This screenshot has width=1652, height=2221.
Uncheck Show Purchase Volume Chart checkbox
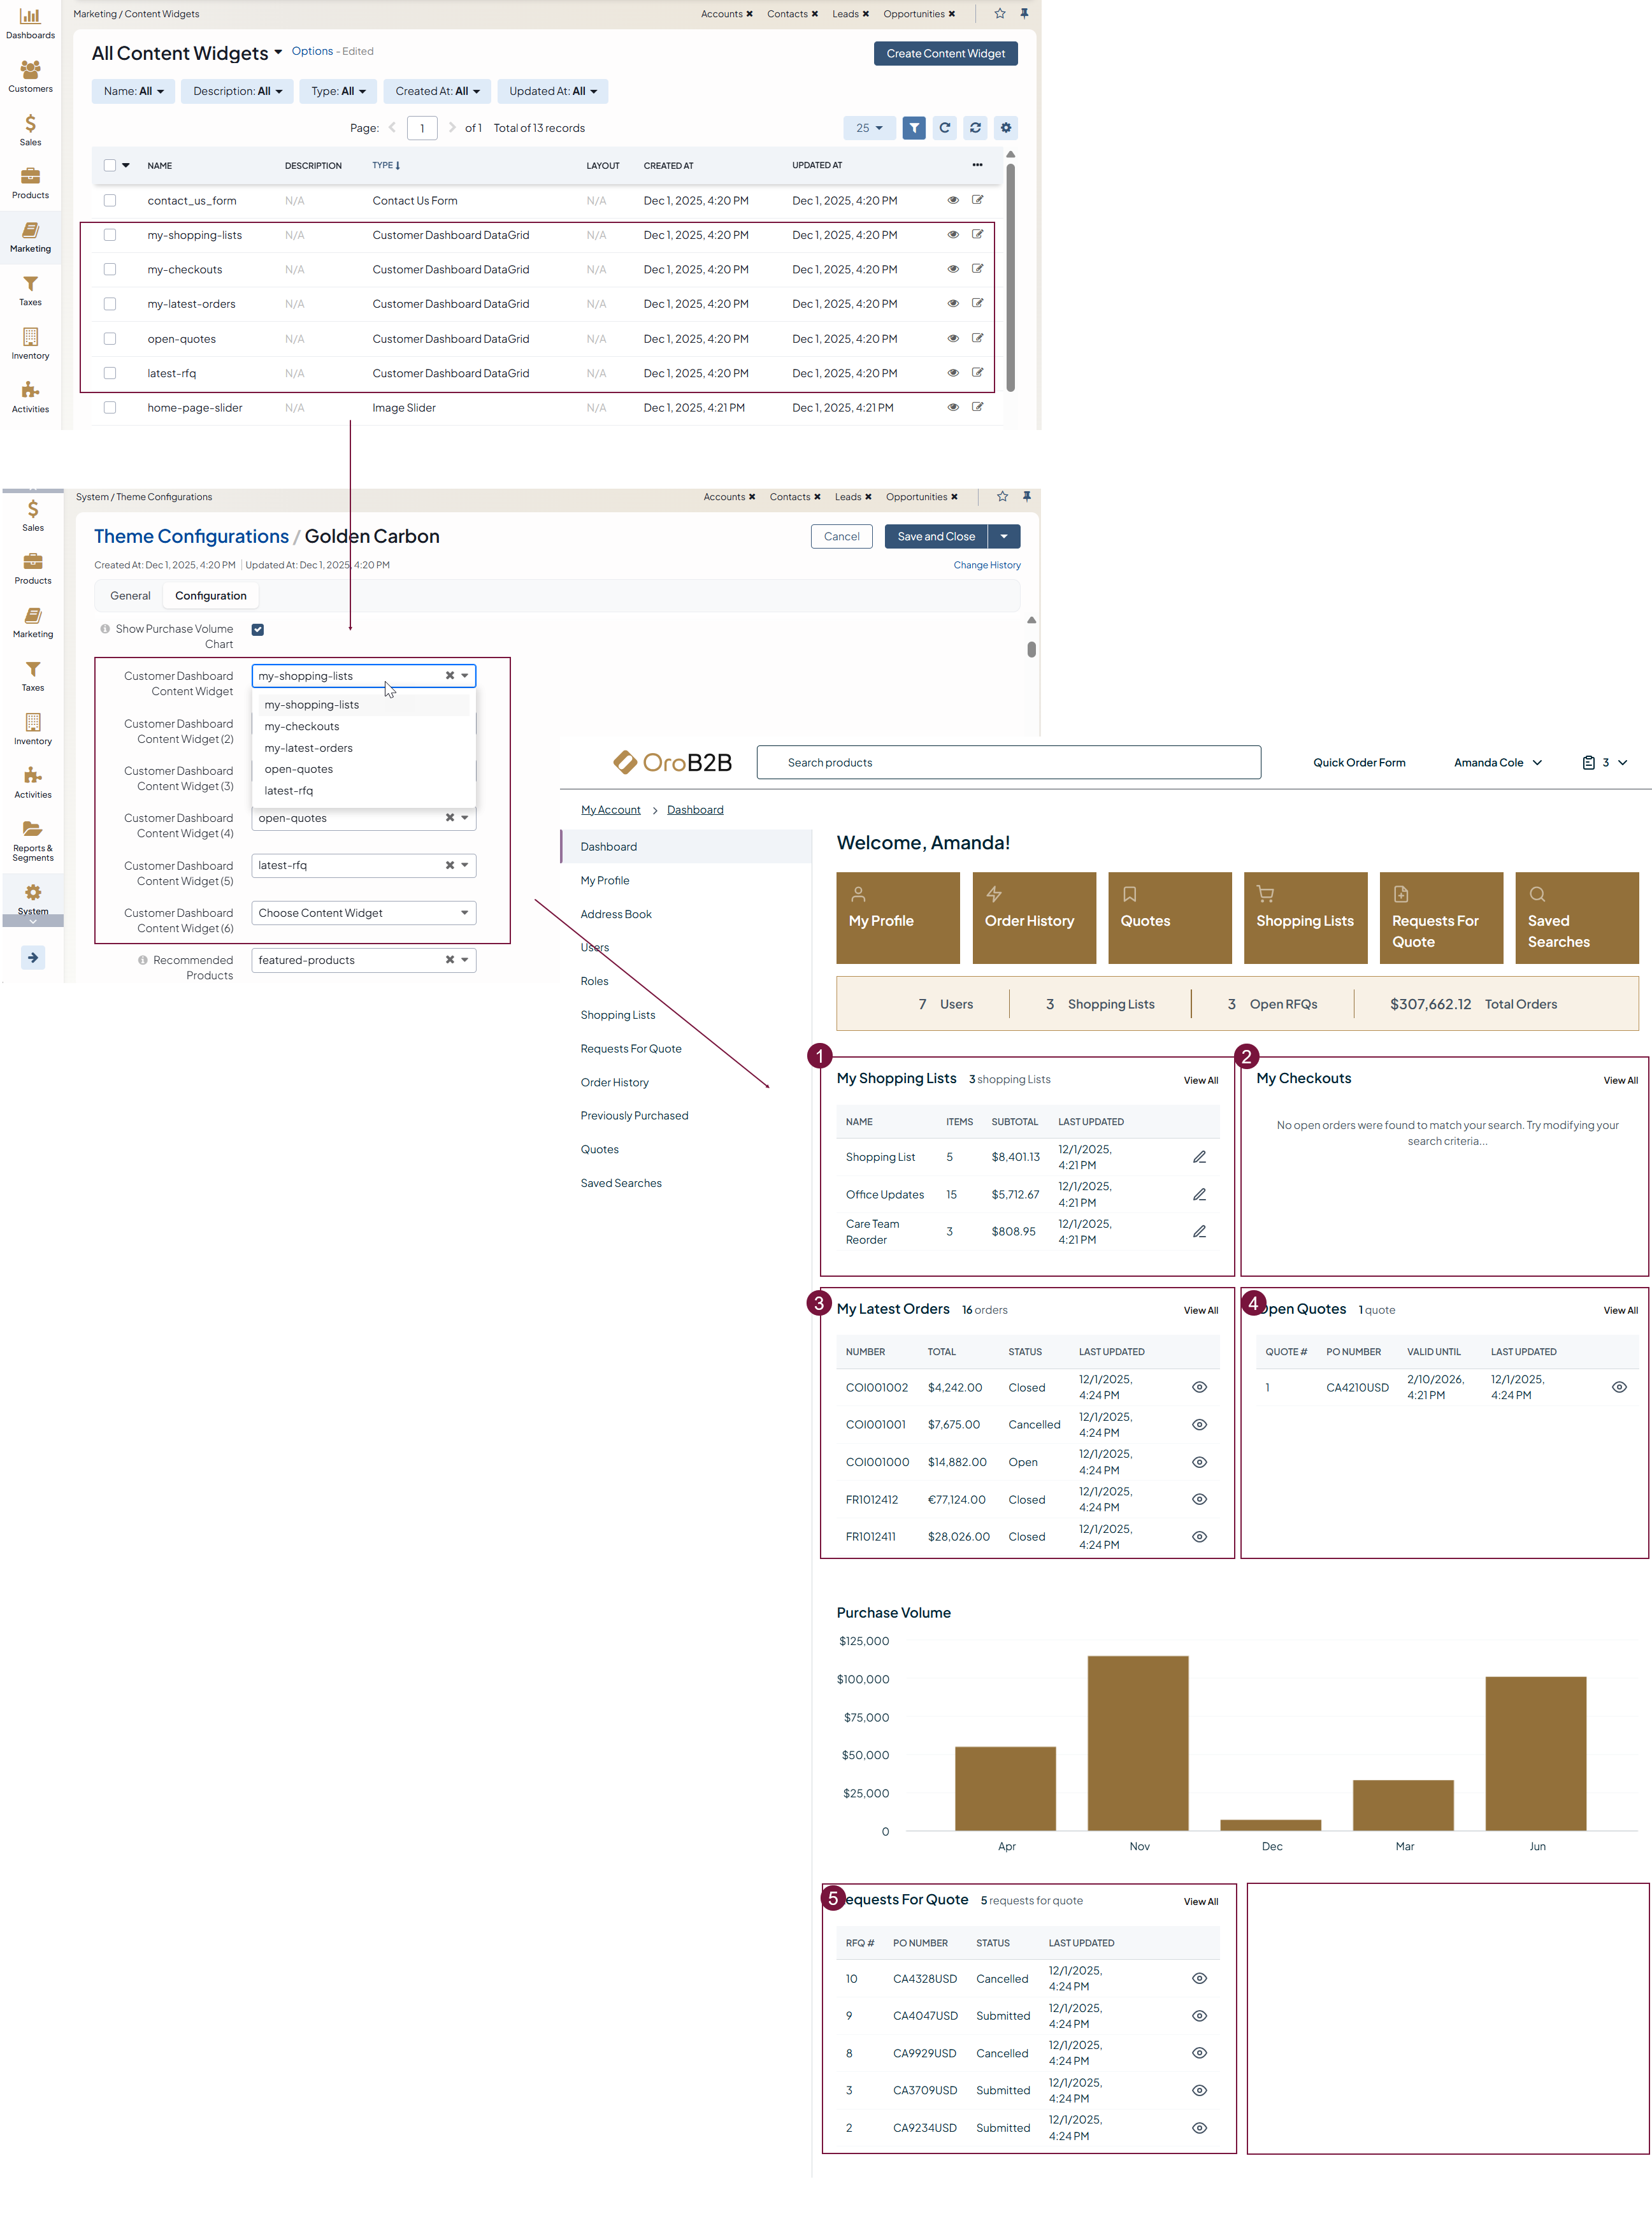(x=258, y=629)
